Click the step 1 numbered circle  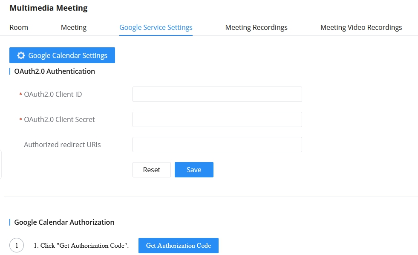click(16, 245)
